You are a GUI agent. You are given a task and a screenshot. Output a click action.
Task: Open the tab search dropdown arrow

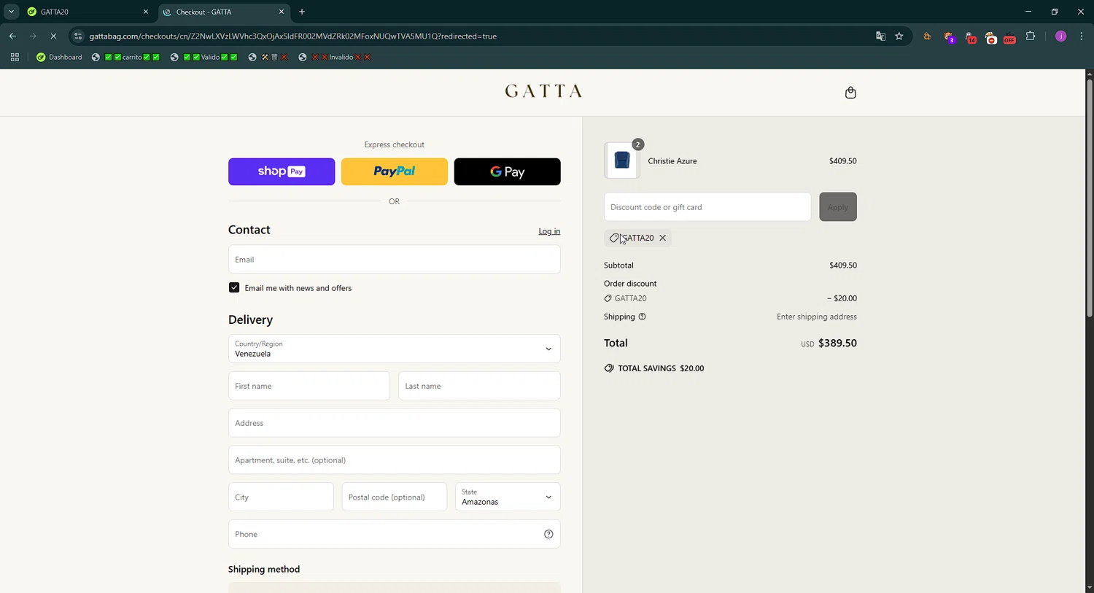click(11, 12)
